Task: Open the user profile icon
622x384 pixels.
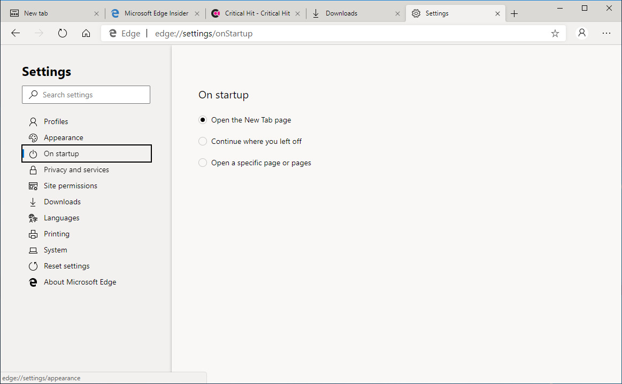Action: click(x=582, y=33)
